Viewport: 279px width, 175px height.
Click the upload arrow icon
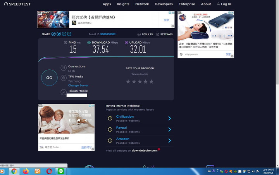(x=126, y=43)
